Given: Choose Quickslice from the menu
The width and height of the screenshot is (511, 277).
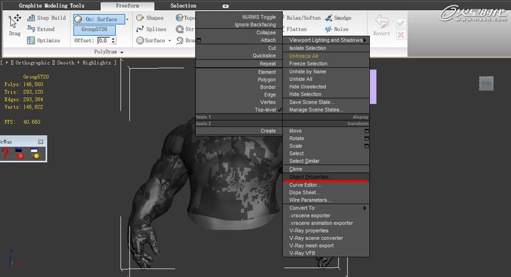Looking at the screenshot, I should 264,56.
